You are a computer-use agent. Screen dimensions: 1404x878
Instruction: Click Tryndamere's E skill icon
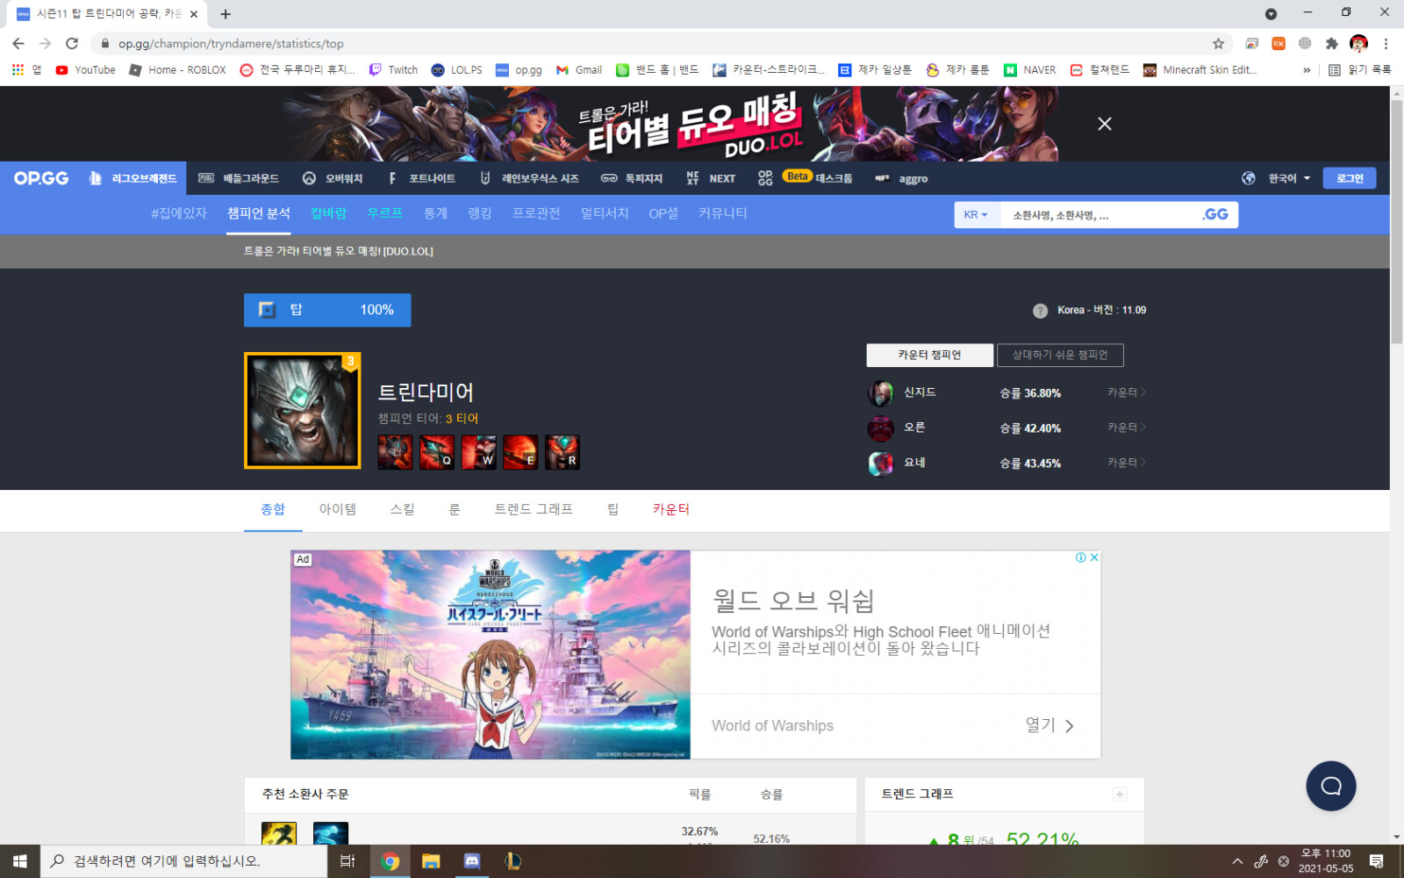(x=520, y=452)
